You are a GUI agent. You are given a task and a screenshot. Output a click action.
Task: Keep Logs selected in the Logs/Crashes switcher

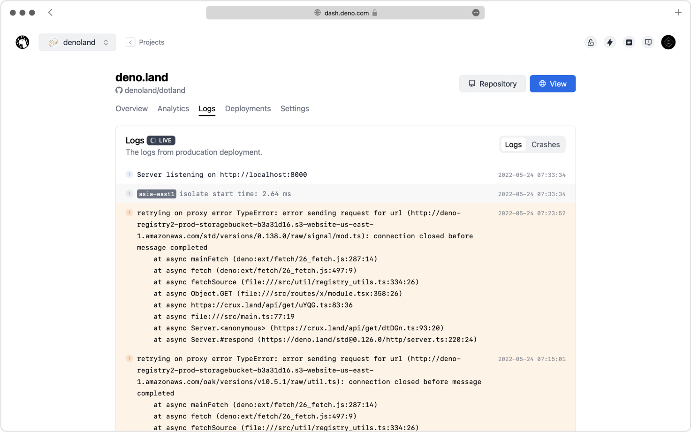point(513,144)
